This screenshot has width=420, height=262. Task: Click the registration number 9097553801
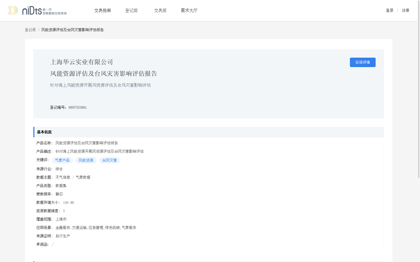(78, 107)
